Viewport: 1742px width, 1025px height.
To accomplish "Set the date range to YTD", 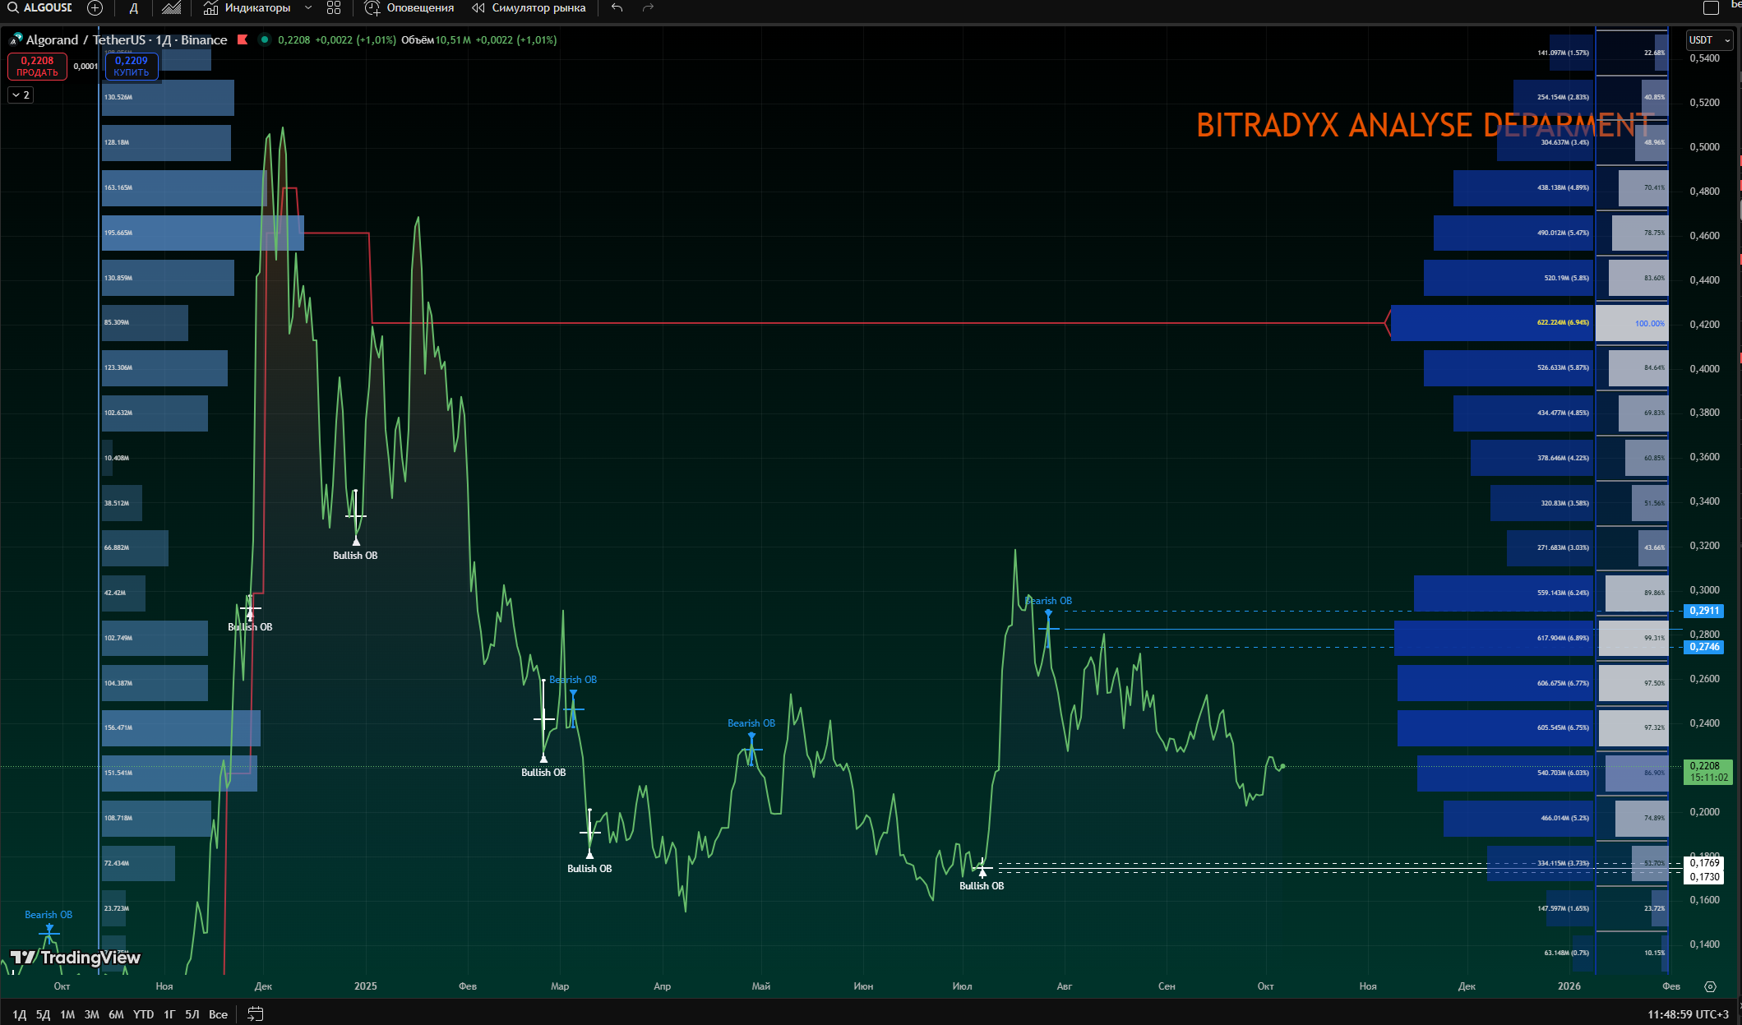I will click(144, 1014).
